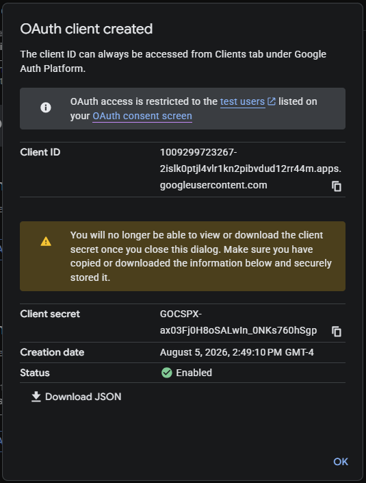Click the 'client ID can always be accessed' description
The image size is (366, 483).
tap(173, 61)
